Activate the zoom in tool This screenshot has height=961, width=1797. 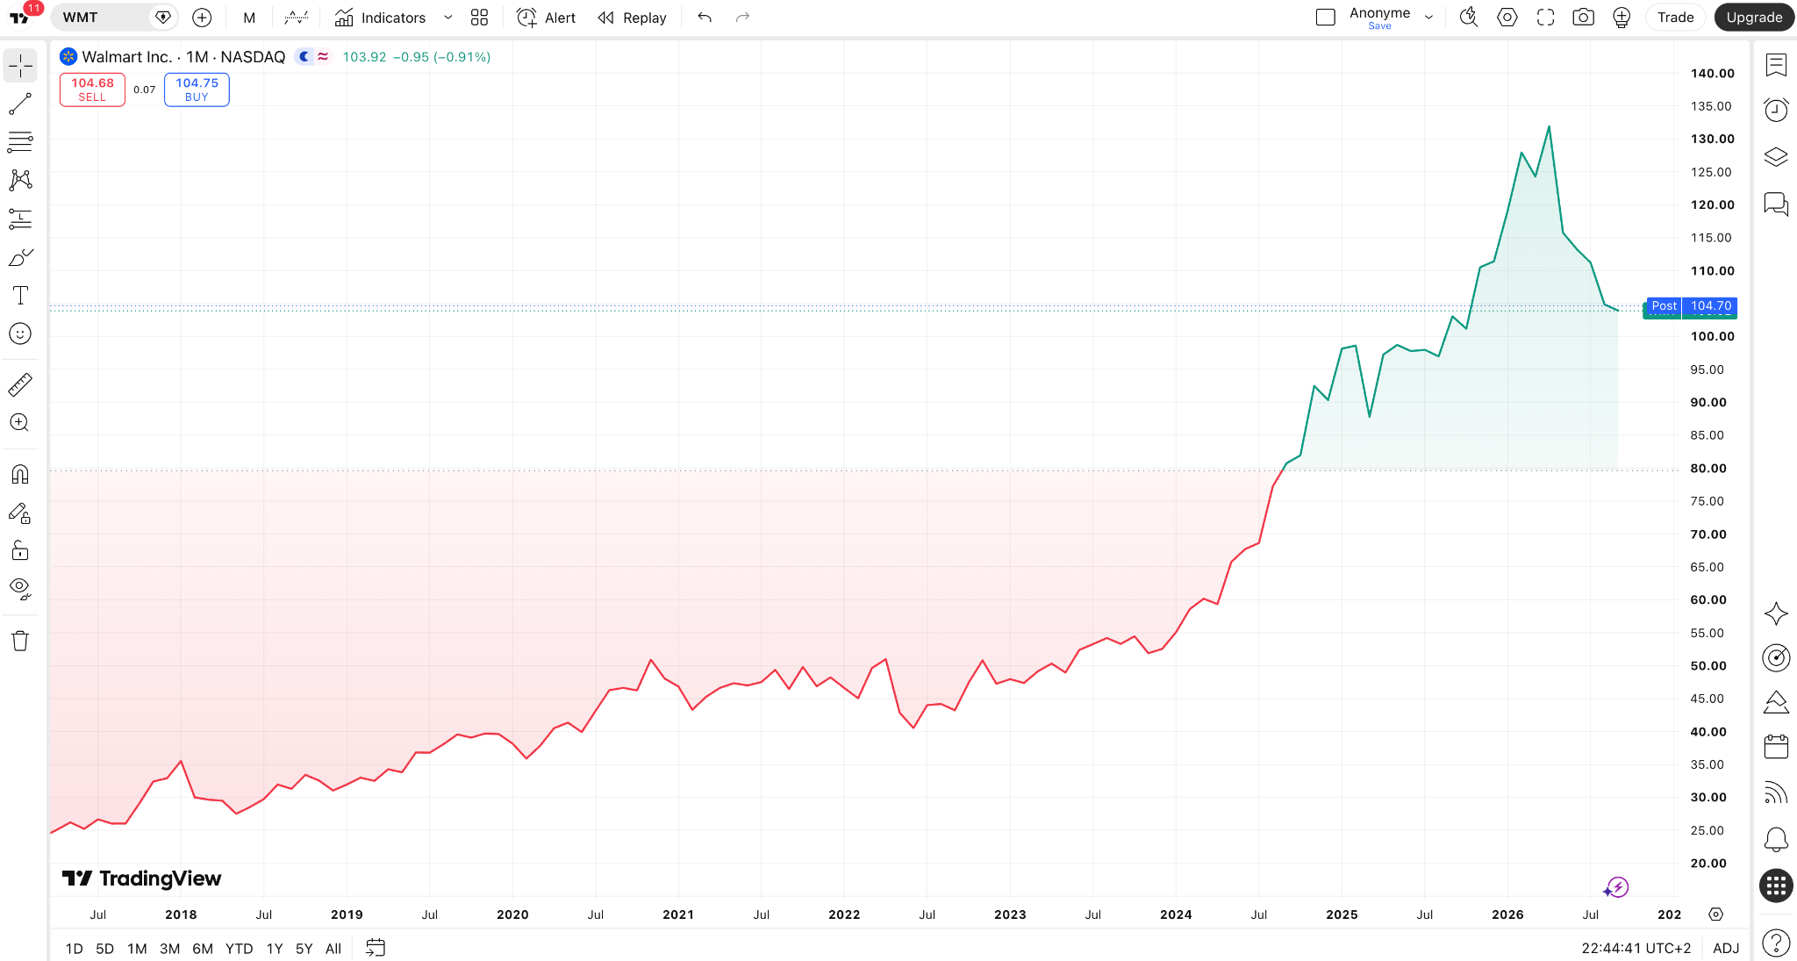click(20, 423)
